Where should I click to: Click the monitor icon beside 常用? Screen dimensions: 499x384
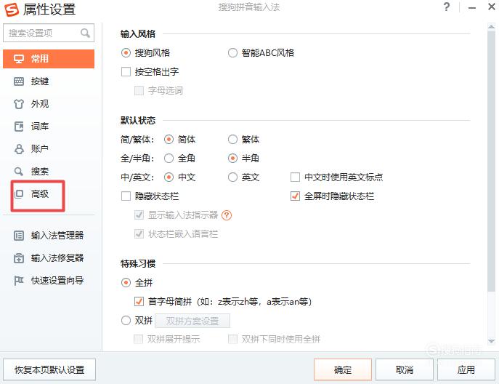coord(19,59)
